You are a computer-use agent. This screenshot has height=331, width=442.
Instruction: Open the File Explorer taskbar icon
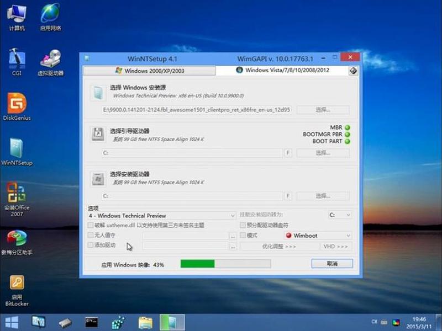click(145, 323)
